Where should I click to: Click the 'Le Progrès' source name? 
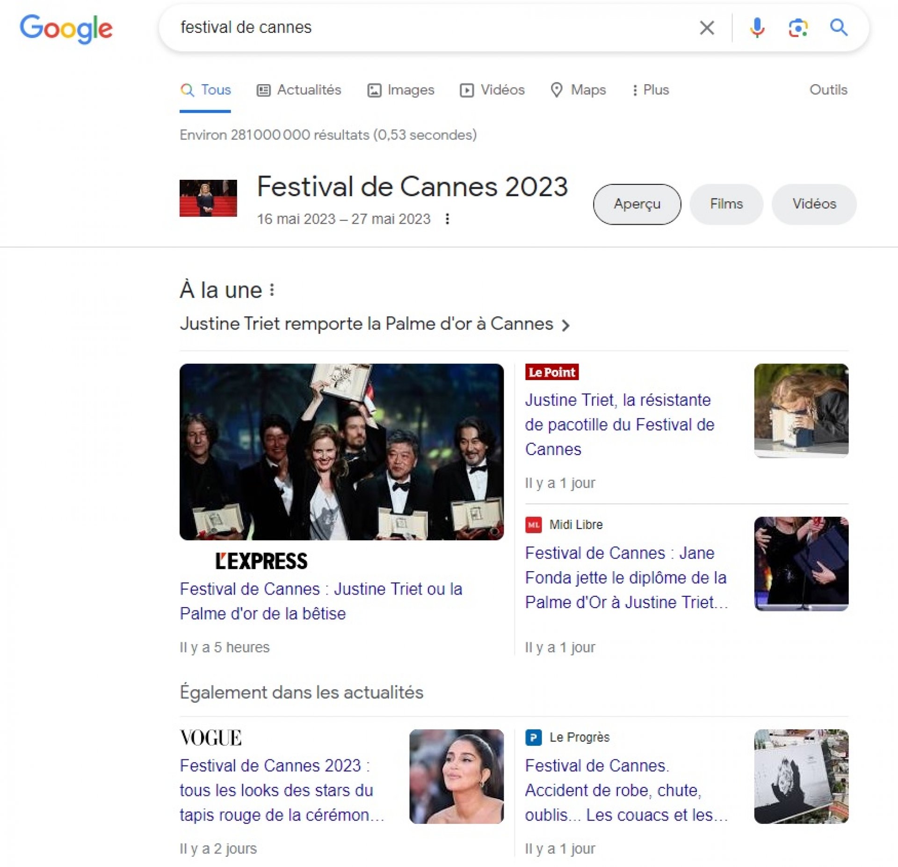(x=579, y=737)
